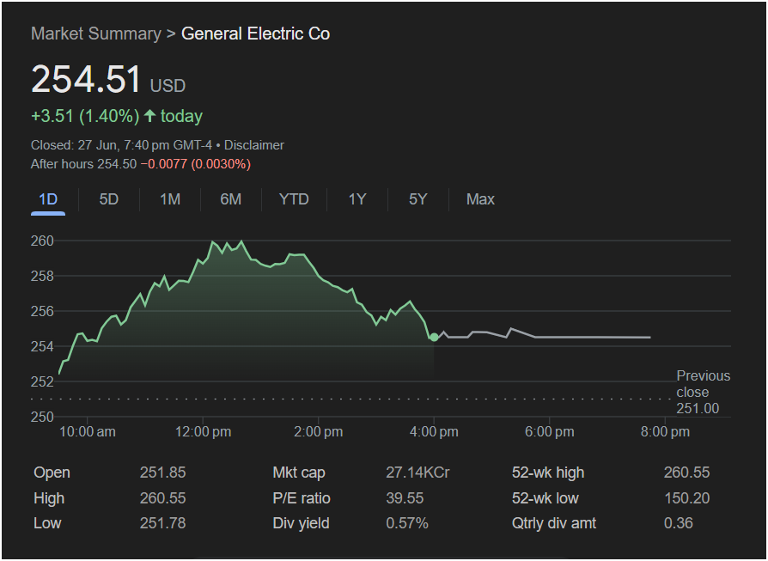This screenshot has width=768, height=561.
Task: Click the High value in the stats table
Action: pos(162,498)
